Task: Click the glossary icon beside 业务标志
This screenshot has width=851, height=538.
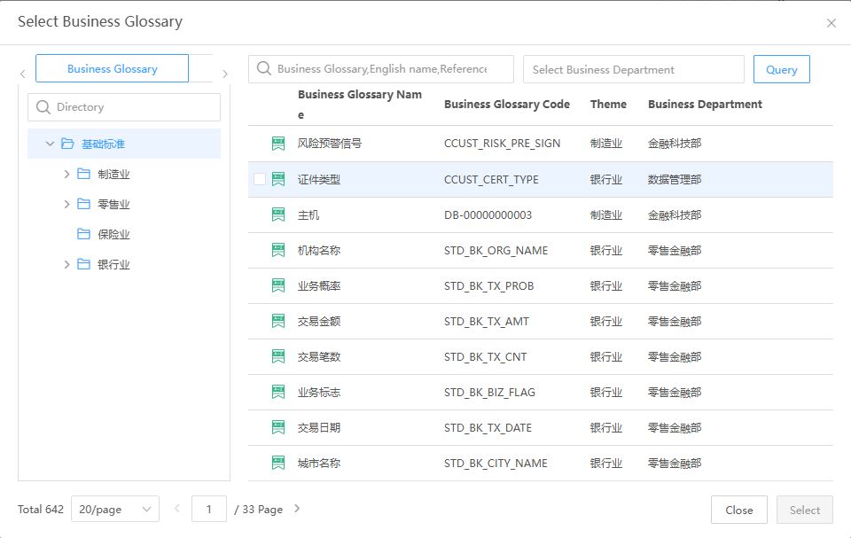Action: click(x=277, y=392)
